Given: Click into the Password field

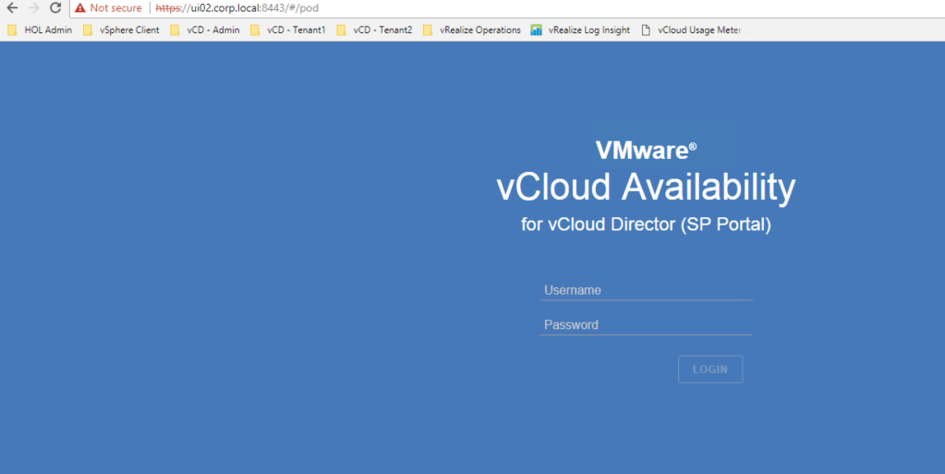Looking at the screenshot, I should click(x=646, y=325).
